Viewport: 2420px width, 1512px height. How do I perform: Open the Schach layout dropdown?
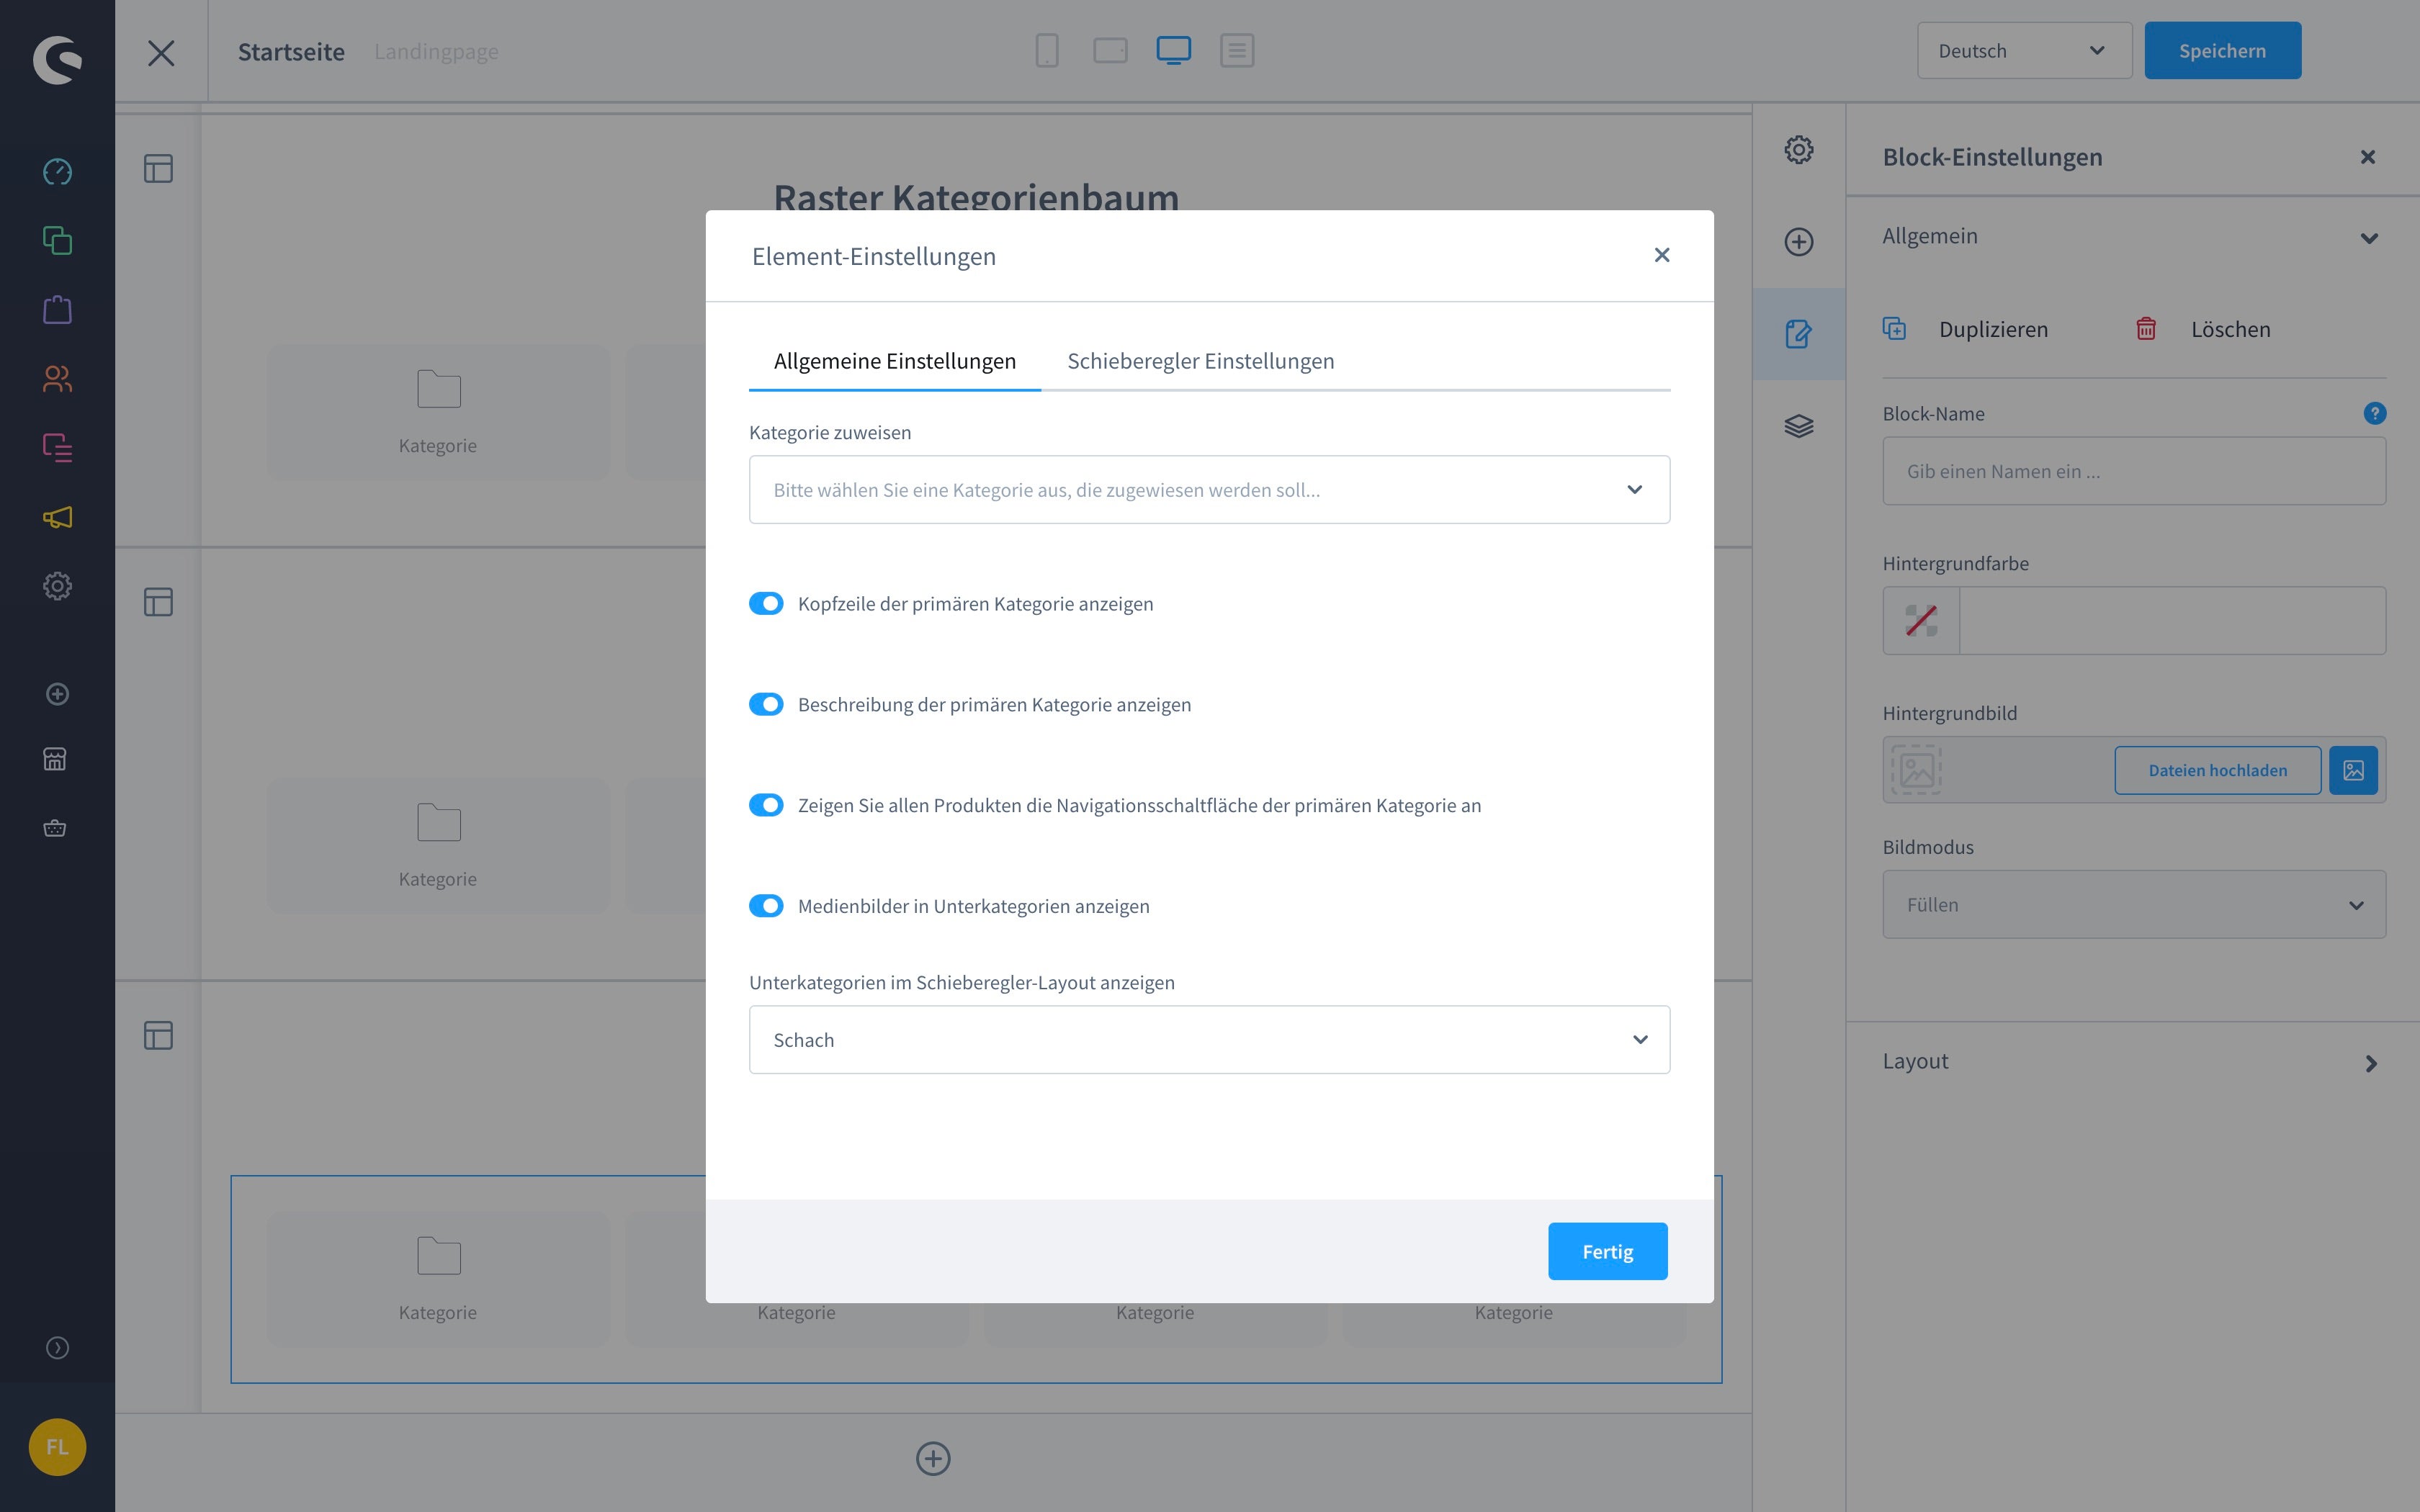coord(1209,1040)
